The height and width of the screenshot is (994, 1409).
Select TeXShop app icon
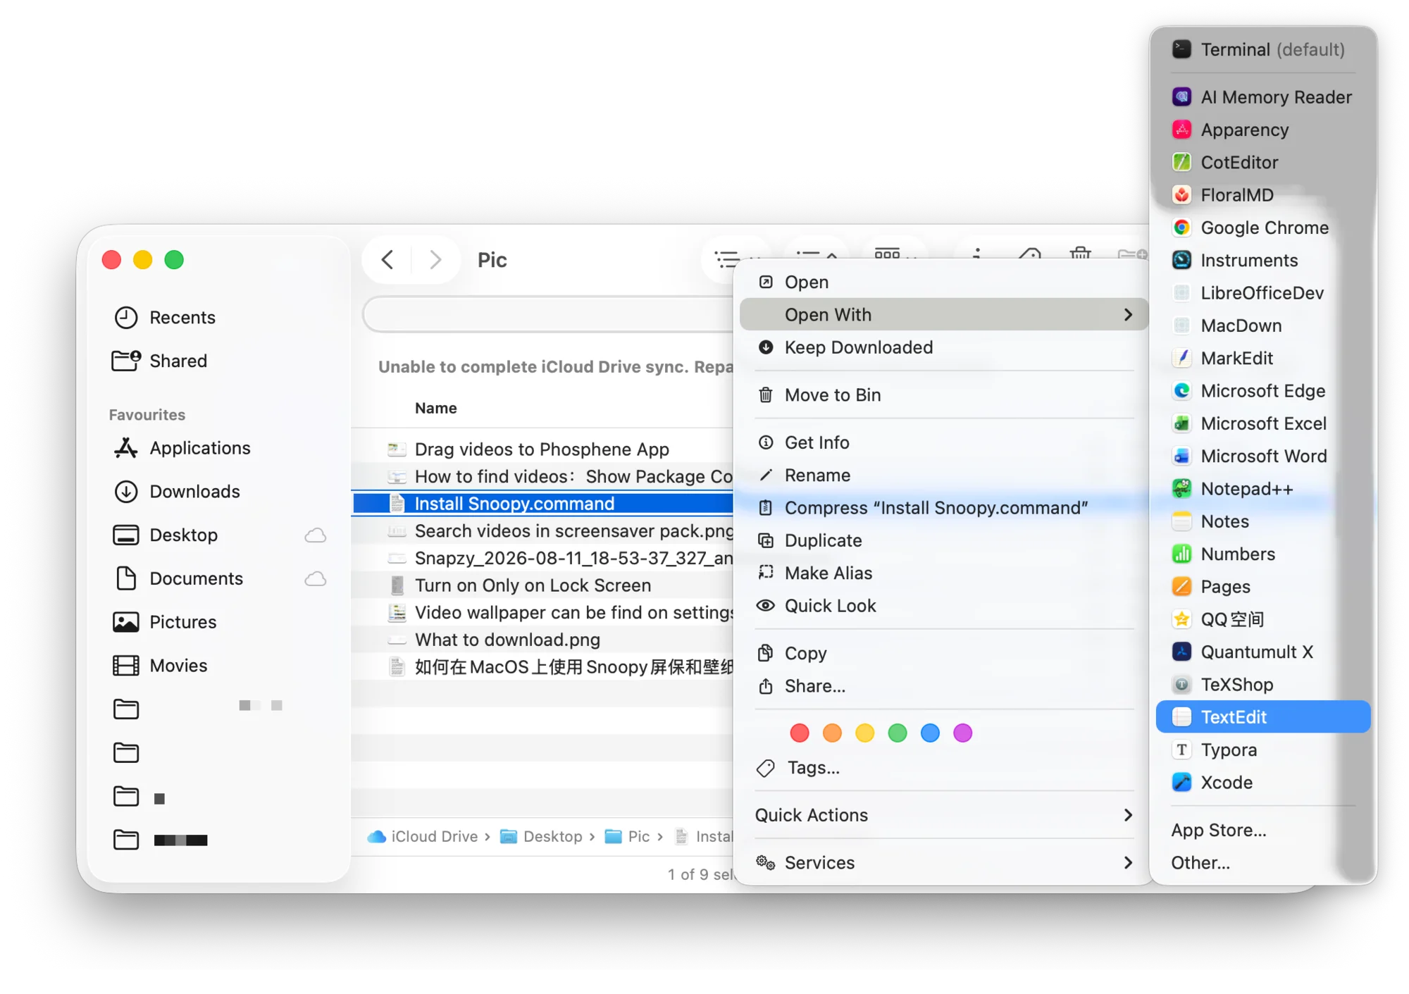point(1181,684)
